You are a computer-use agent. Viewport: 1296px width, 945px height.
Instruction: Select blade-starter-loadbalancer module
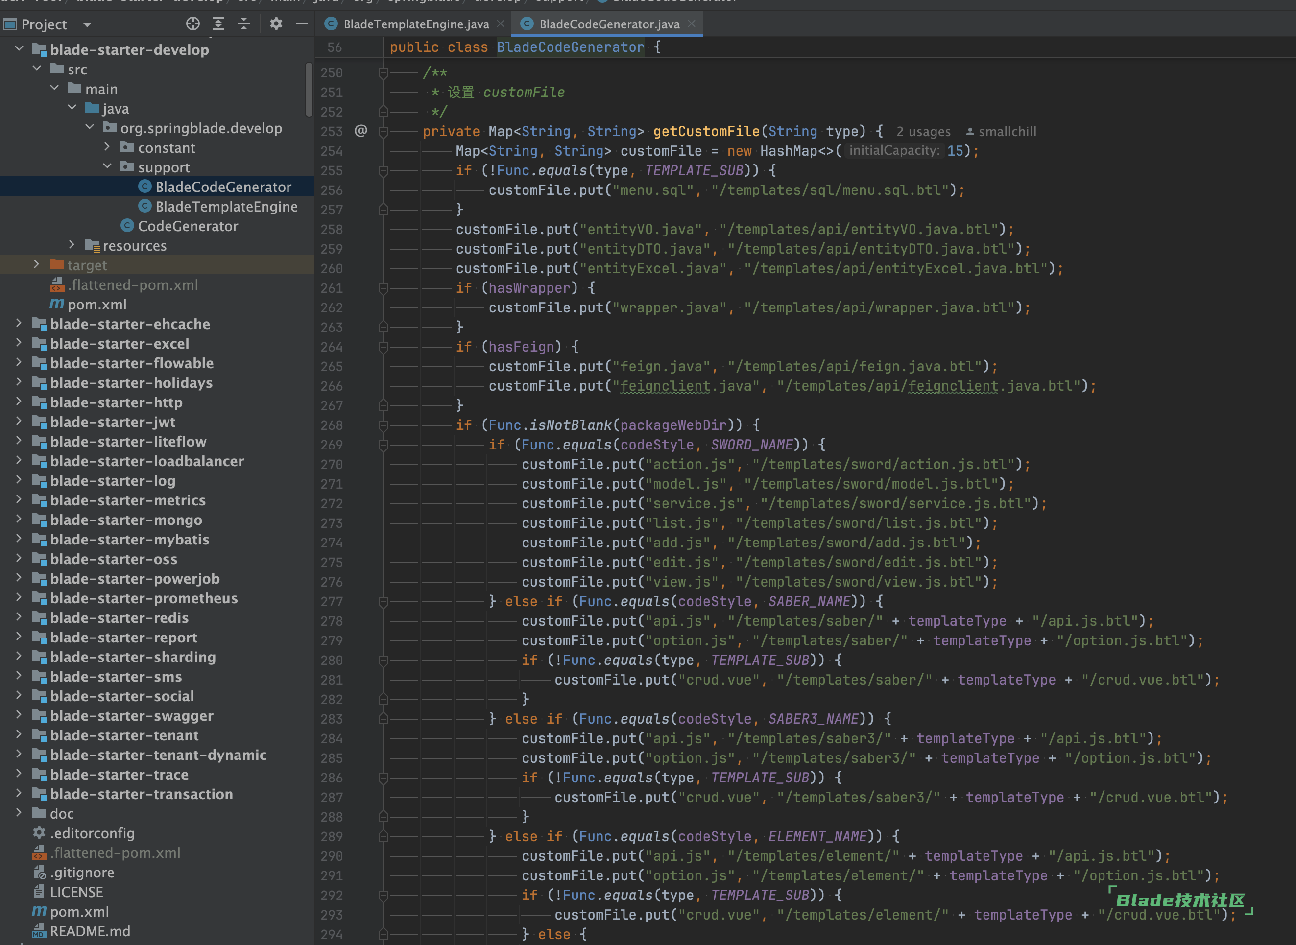[147, 461]
